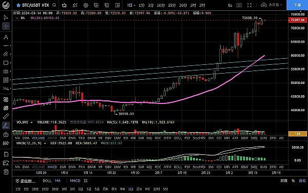Click the blue 下单 order button
Viewport: 308px width, 193px height.
pos(297,5)
